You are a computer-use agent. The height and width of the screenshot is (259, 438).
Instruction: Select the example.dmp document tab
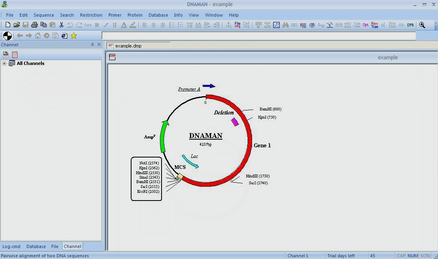pos(138,46)
